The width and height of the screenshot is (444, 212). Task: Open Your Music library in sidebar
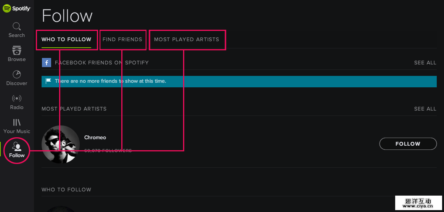point(17,126)
